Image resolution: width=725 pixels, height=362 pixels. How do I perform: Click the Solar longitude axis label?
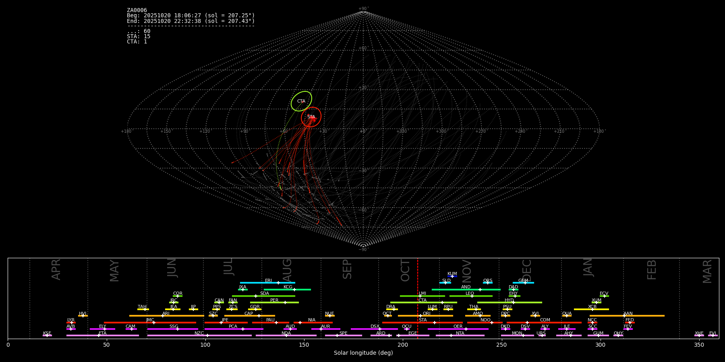(363, 353)
